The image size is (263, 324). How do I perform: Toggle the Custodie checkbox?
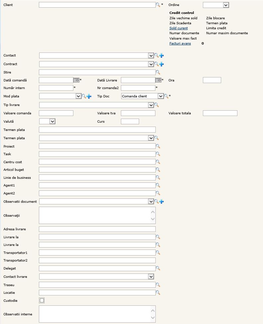pyautogui.click(x=42, y=301)
